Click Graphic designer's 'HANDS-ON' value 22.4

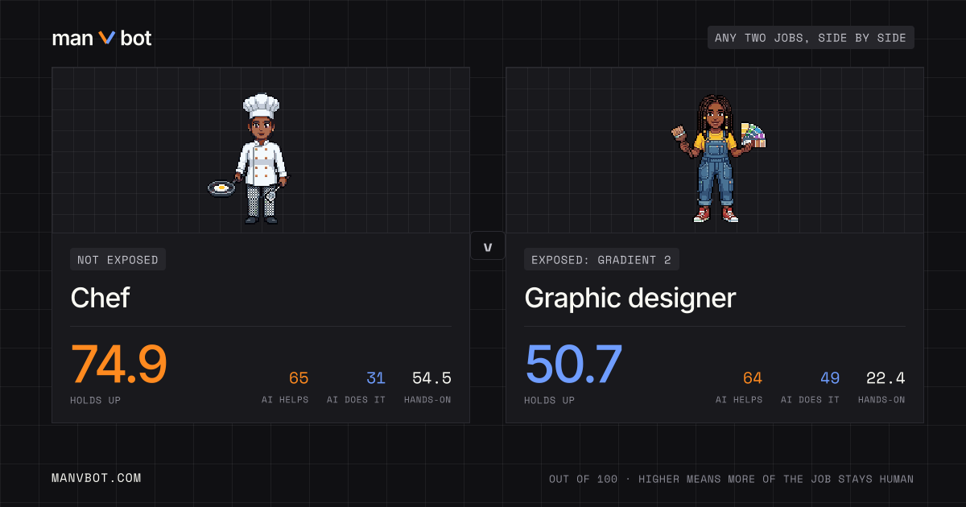885,378
